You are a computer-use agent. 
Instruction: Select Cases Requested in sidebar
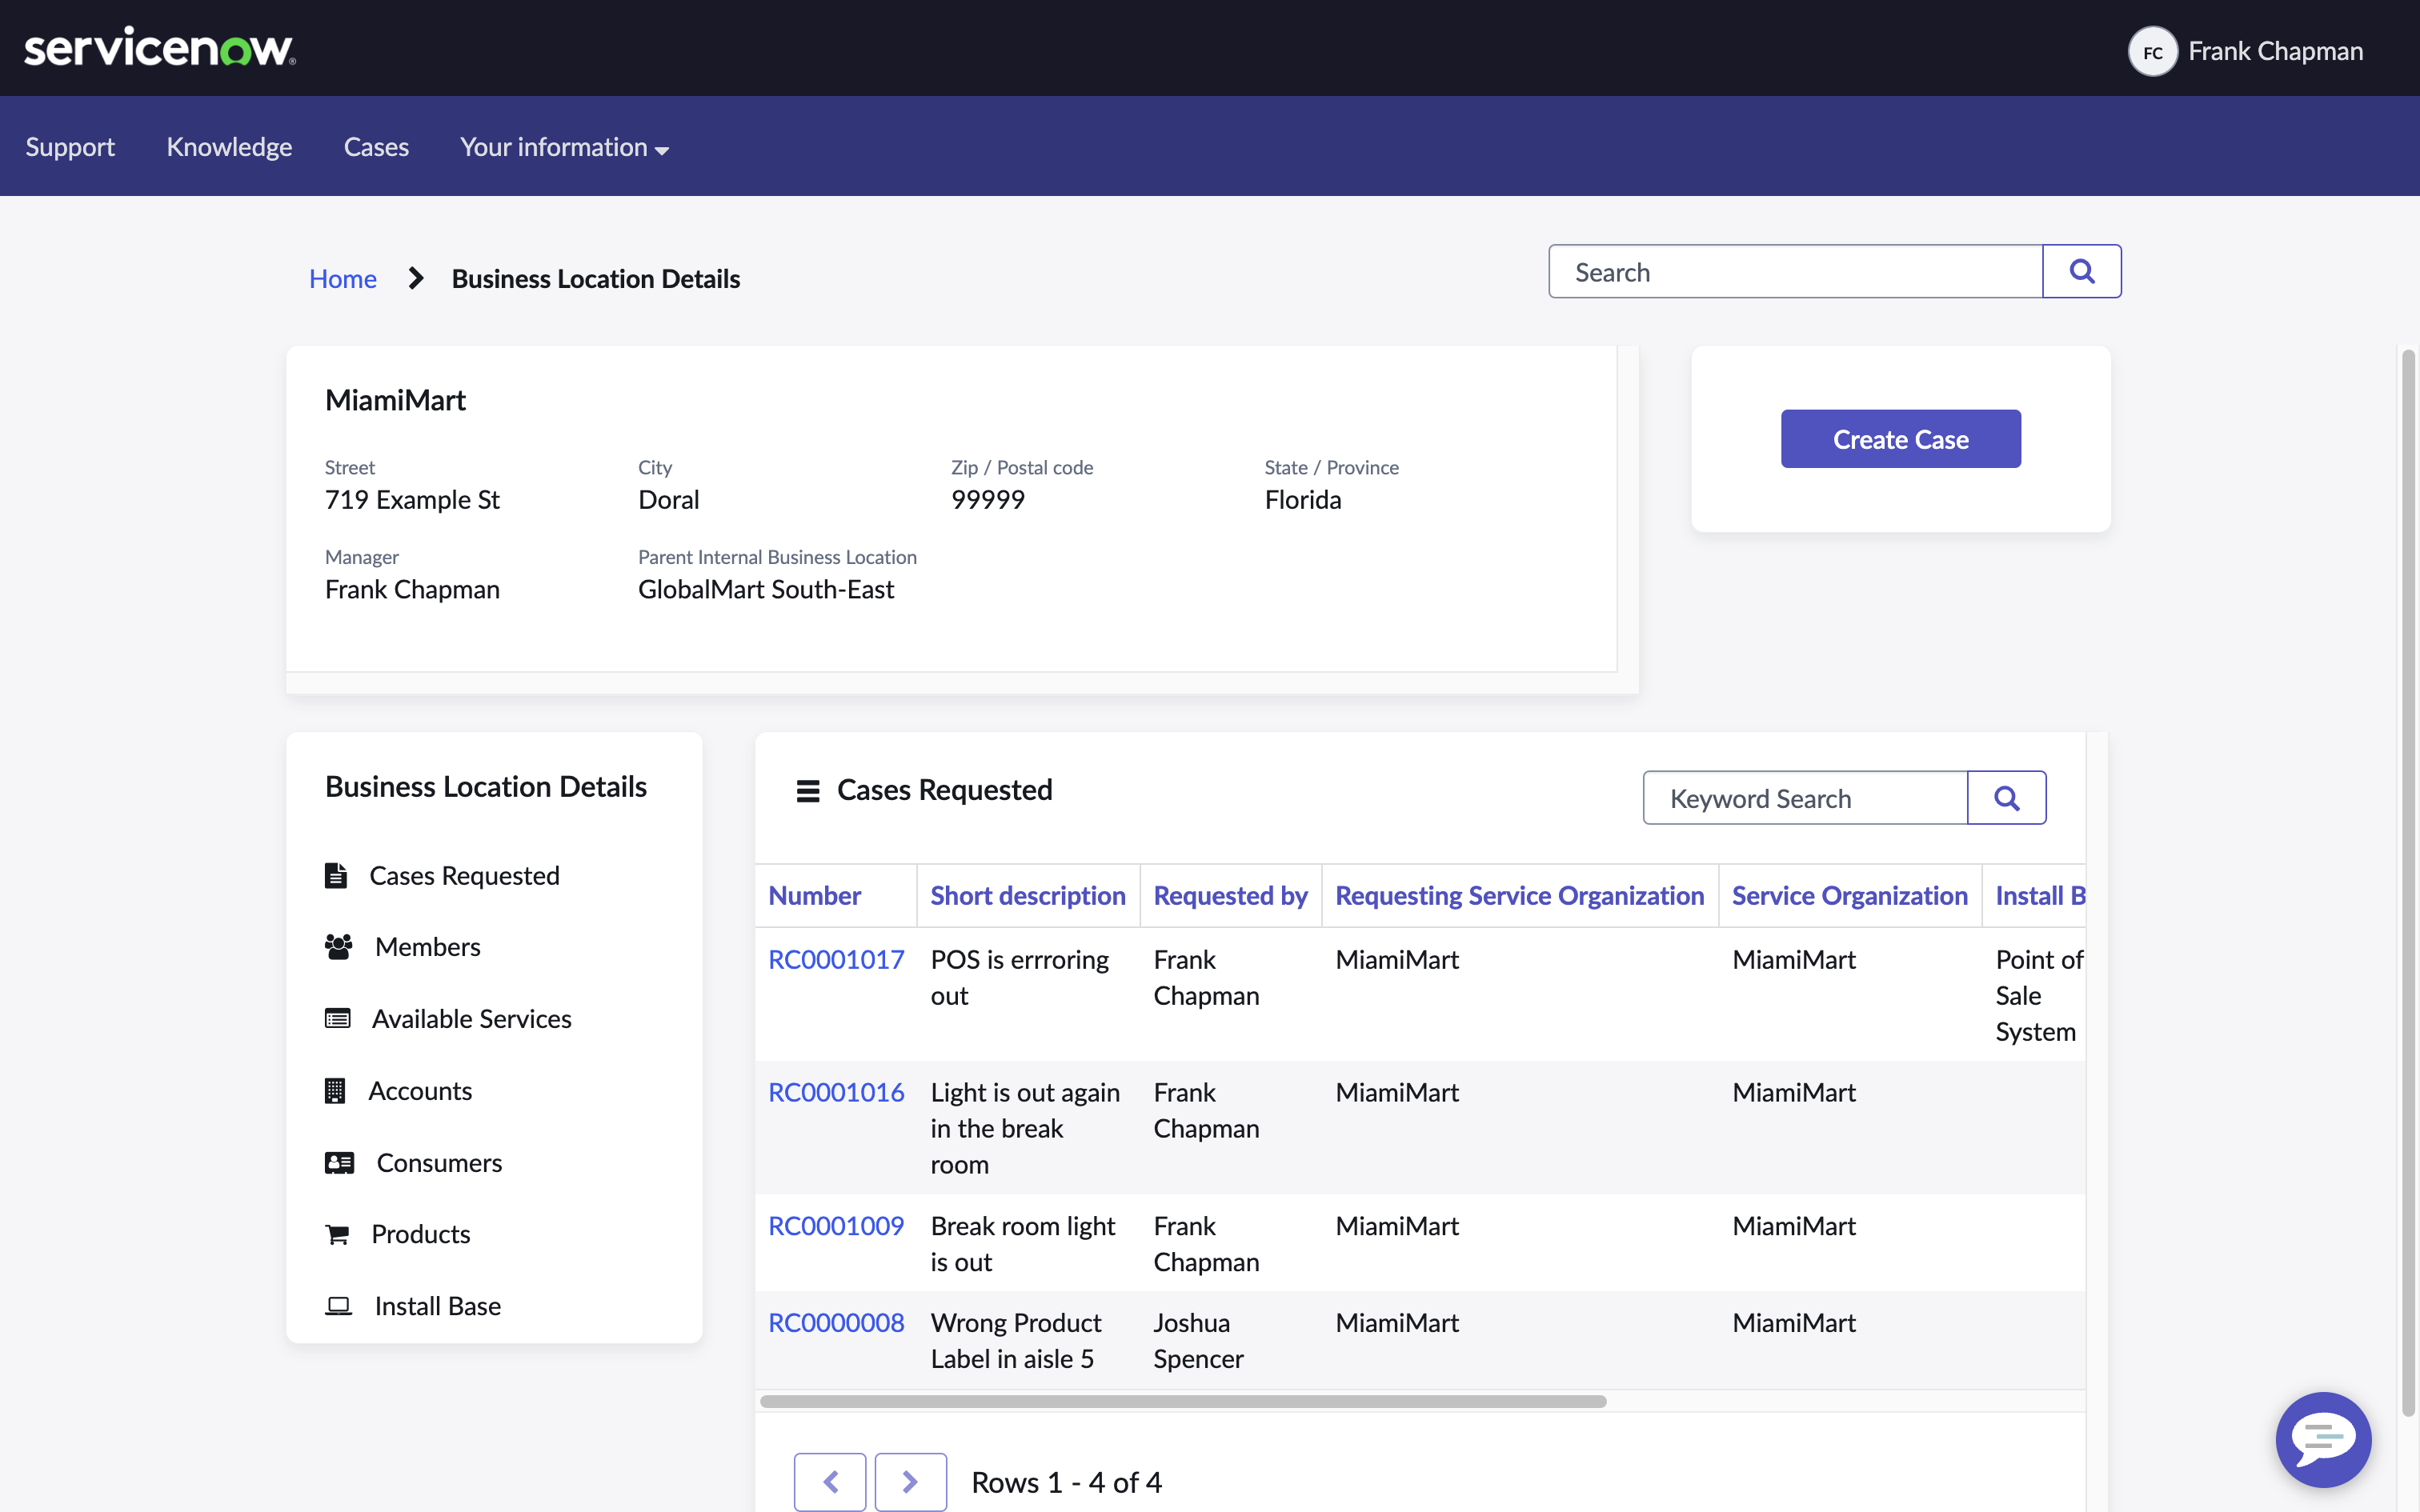tap(464, 875)
